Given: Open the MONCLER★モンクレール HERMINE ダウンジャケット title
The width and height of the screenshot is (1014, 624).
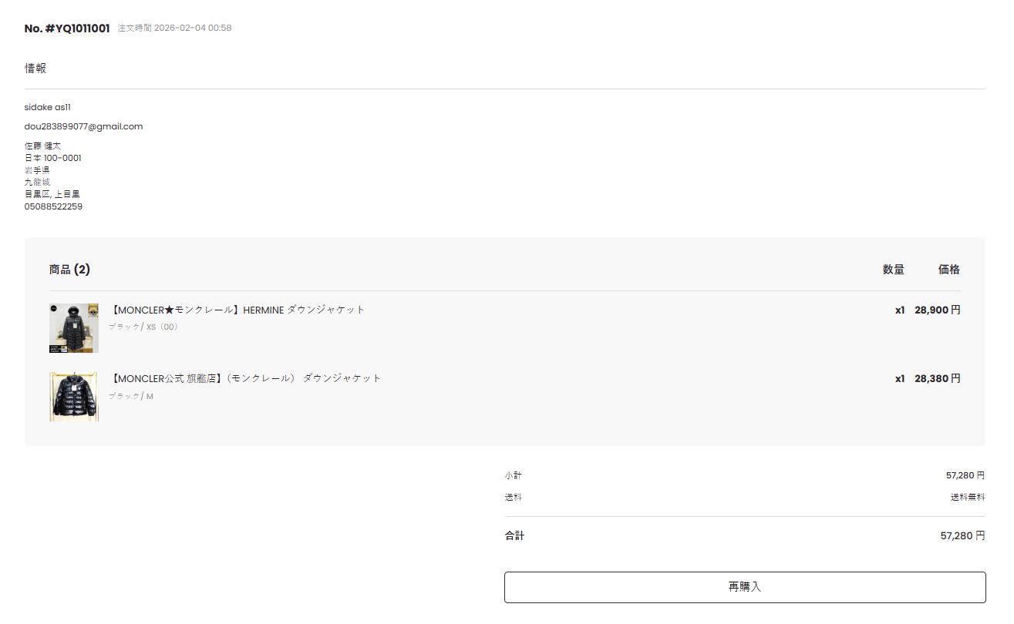Looking at the screenshot, I should pyautogui.click(x=237, y=310).
